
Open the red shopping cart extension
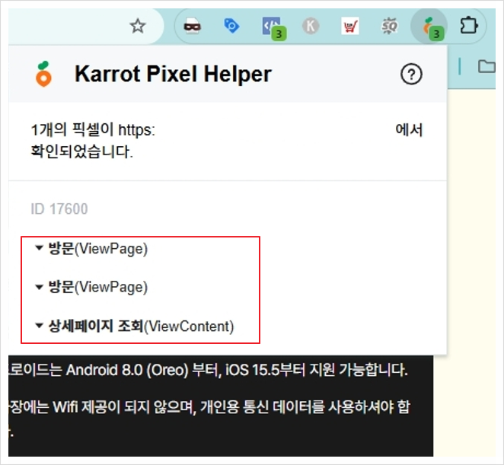[349, 26]
